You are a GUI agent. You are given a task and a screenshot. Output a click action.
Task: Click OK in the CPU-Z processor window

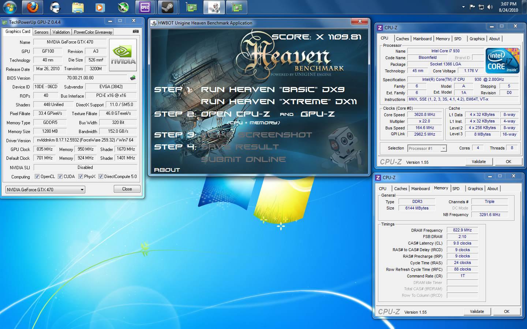[x=508, y=162]
